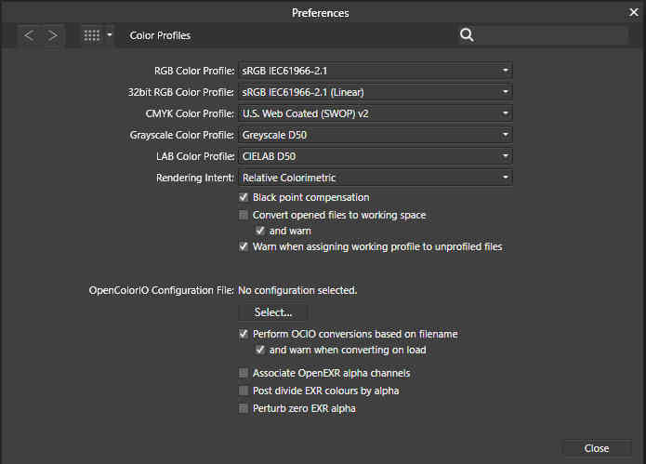Click the forward navigation arrow
Viewport: 646px width, 464px height.
point(53,35)
